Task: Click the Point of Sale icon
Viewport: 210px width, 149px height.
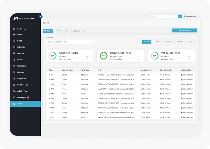Action: coord(14,85)
